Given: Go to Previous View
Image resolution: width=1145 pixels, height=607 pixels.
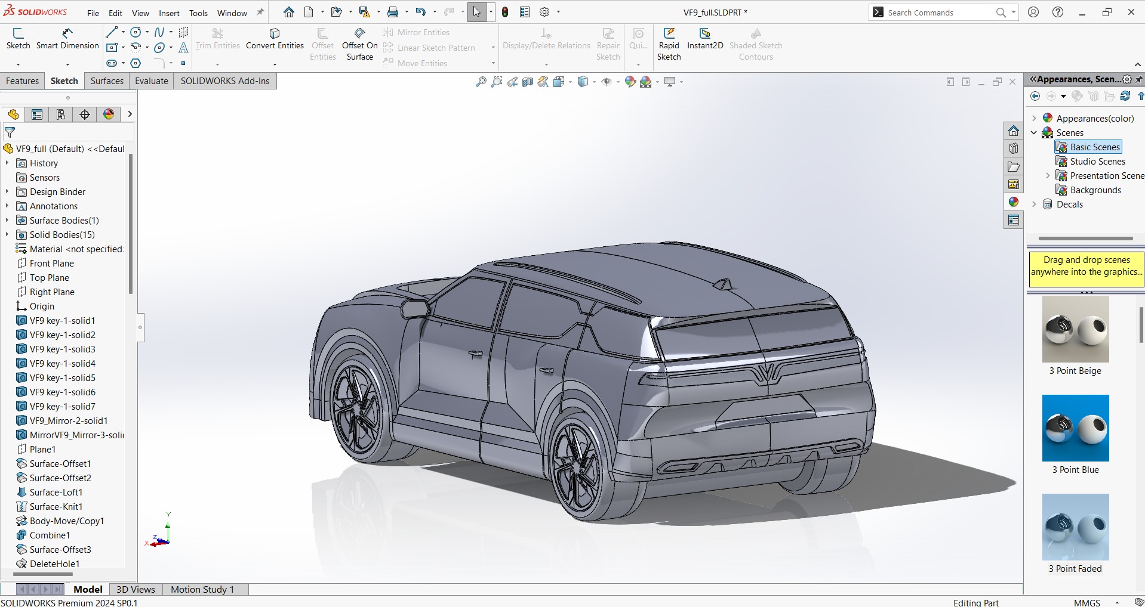Looking at the screenshot, I should click(x=512, y=82).
